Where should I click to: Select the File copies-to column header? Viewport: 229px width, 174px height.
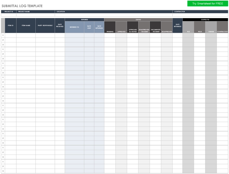click(188, 27)
